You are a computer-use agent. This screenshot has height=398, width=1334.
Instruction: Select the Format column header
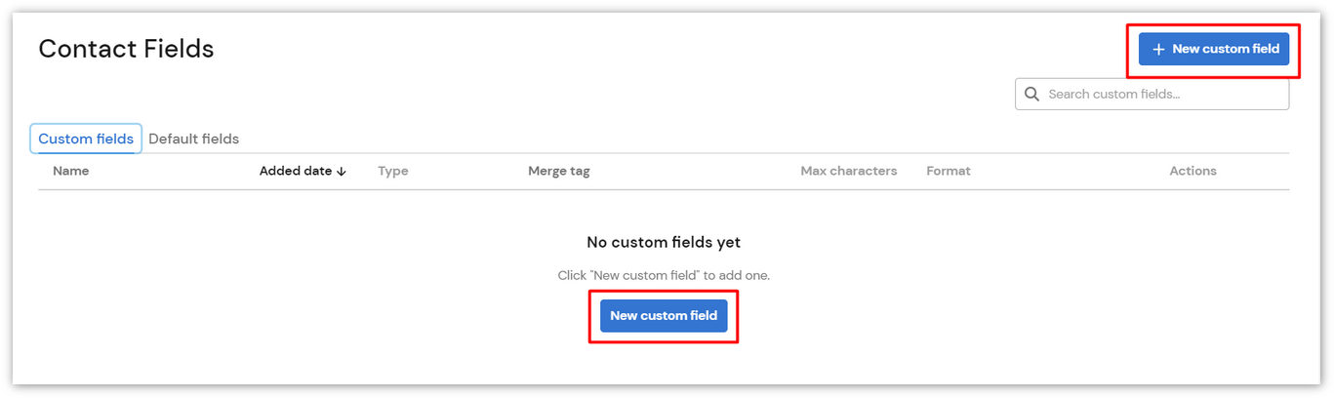click(949, 171)
